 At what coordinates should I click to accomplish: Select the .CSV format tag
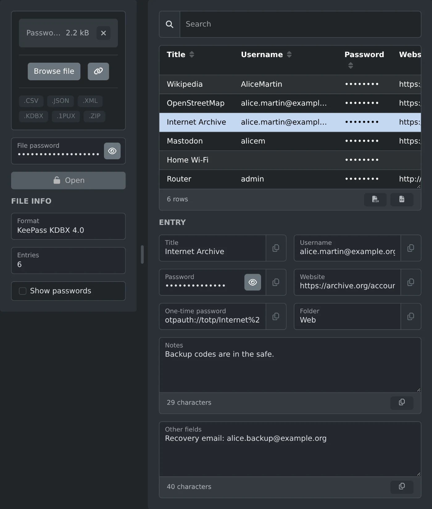point(31,101)
